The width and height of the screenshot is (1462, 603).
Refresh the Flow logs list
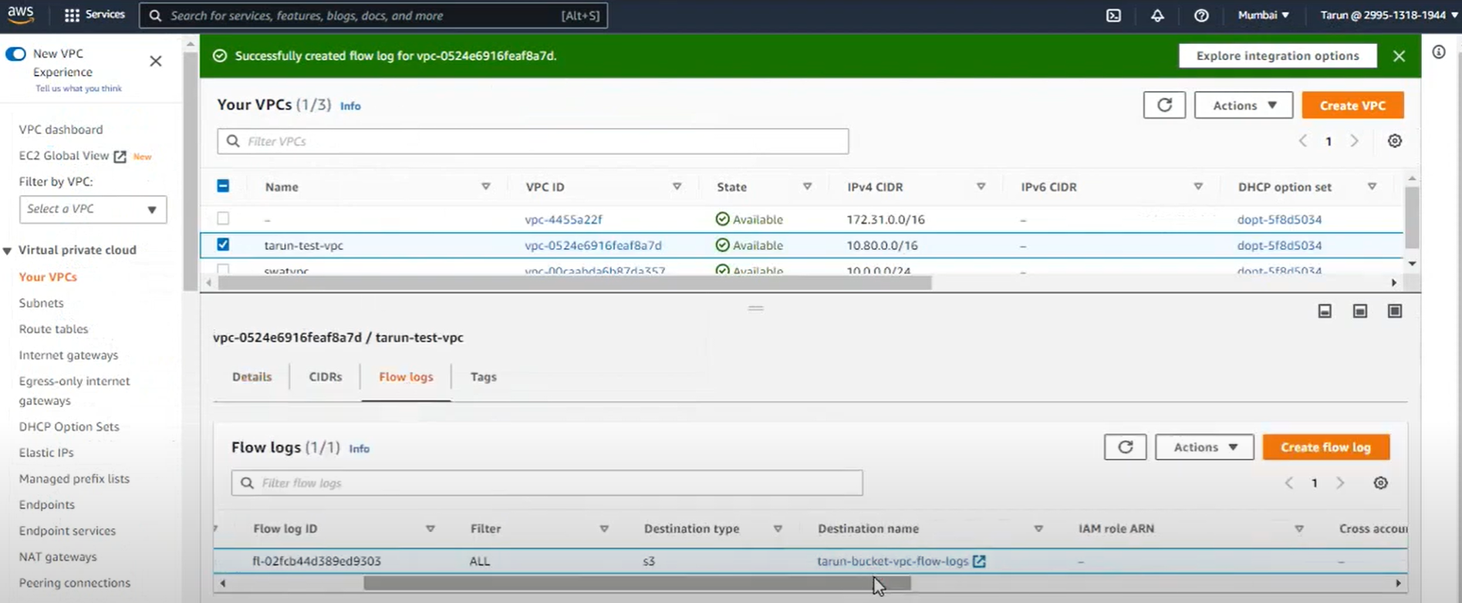pos(1125,447)
